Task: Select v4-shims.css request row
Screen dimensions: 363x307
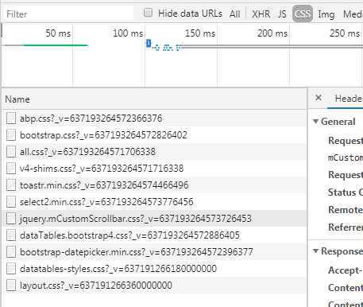Action: [154, 169]
